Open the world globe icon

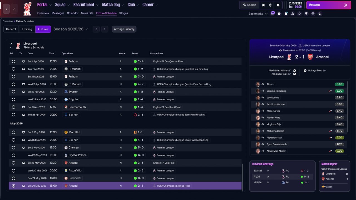tap(270, 5)
